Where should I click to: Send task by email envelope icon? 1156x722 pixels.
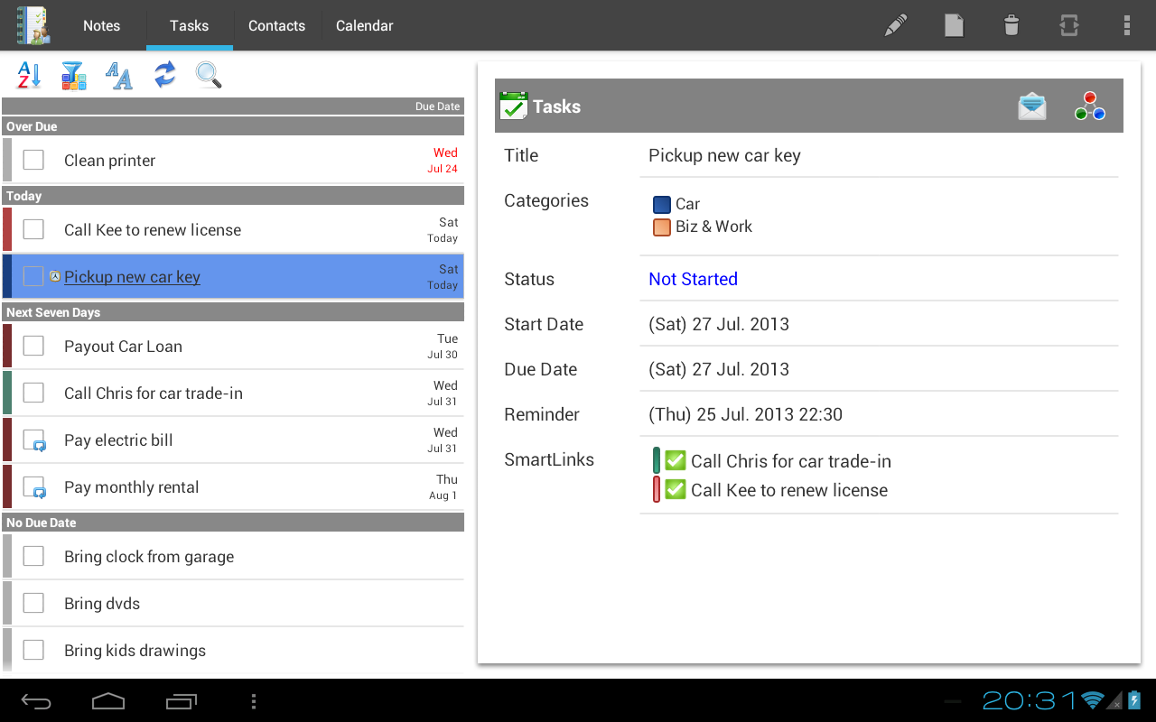coord(1031,106)
